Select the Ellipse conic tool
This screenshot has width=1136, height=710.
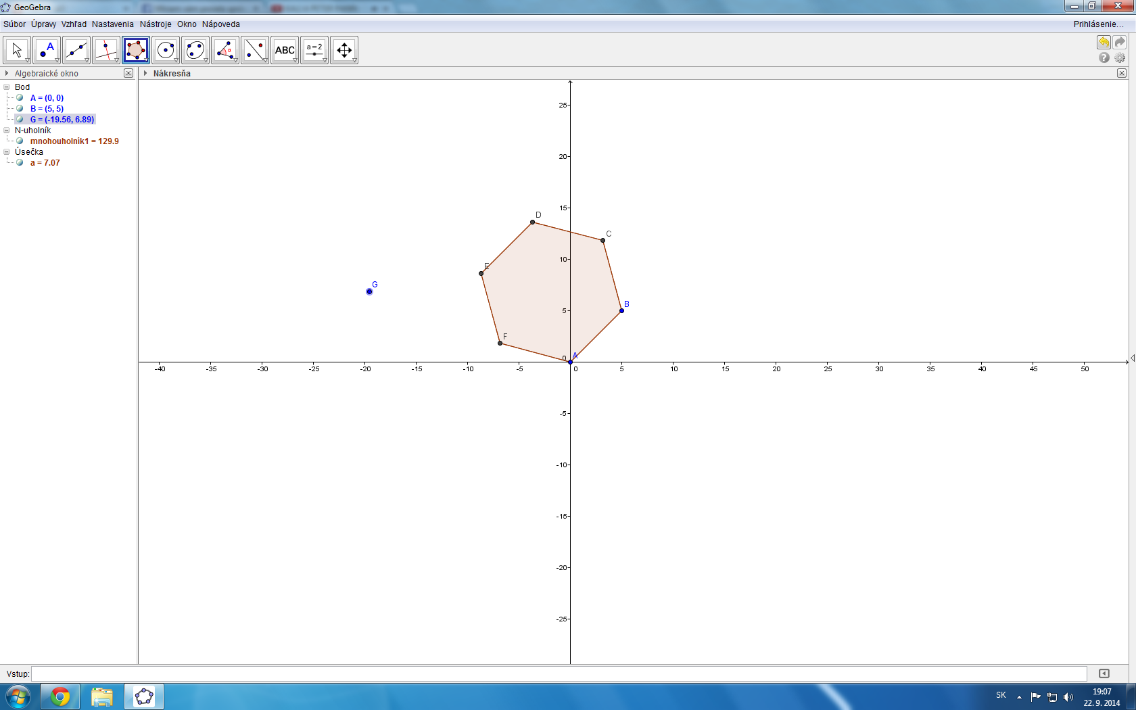click(195, 50)
